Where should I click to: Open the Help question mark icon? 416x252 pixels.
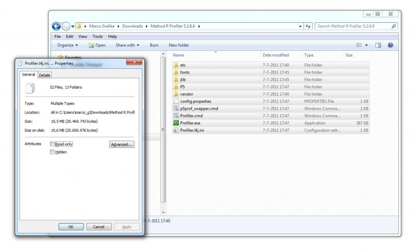tap(390, 45)
